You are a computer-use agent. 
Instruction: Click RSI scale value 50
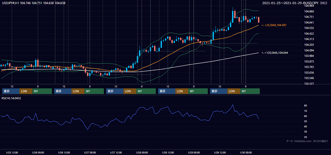[x=306, y=121]
